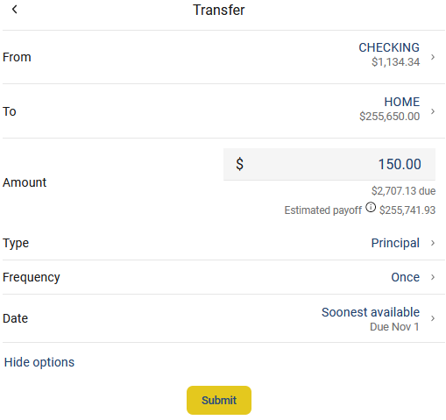Change the Principal payment type
Image resolution: width=446 pixels, height=420 pixels.
pos(395,243)
